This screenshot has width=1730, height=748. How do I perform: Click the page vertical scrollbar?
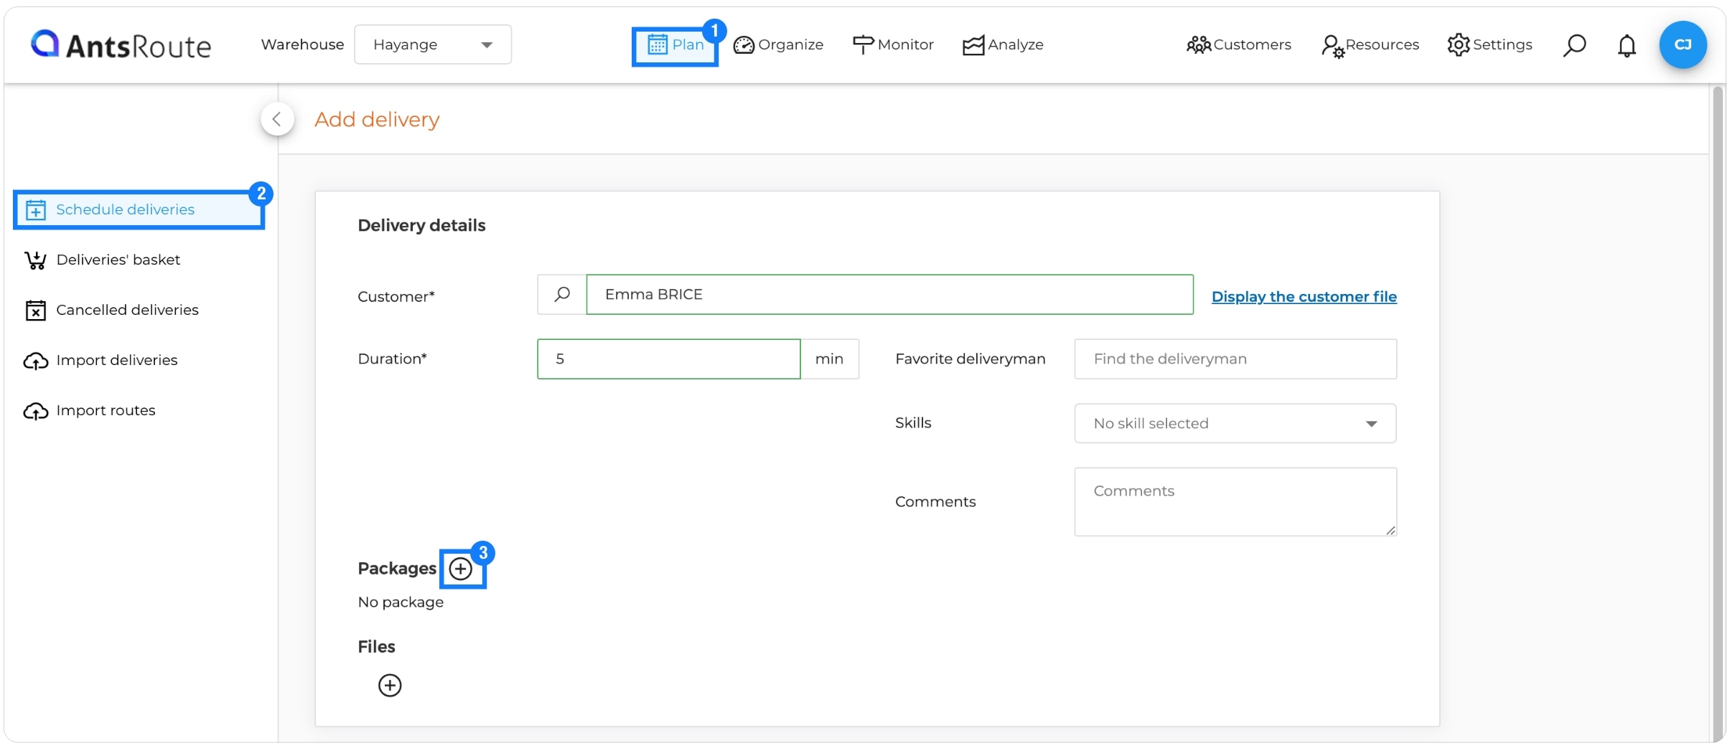pos(1718,412)
